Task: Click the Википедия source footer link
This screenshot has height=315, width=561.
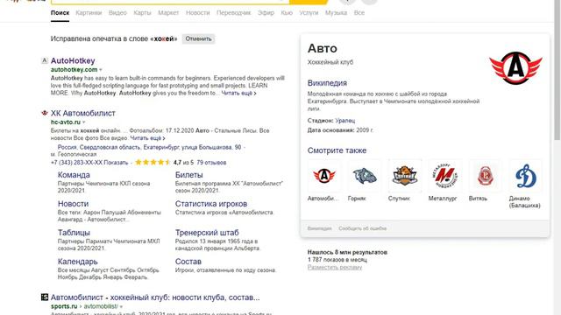Action: click(x=319, y=228)
